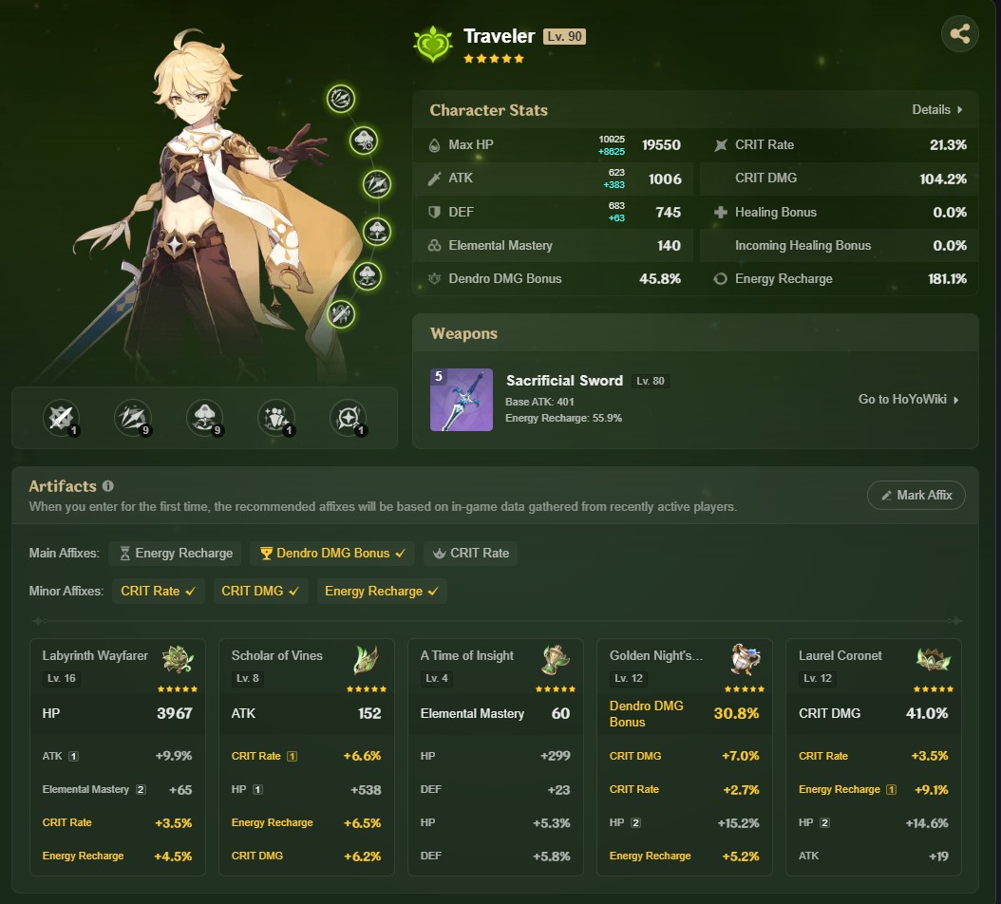Image resolution: width=1001 pixels, height=904 pixels.
Task: Select the normal attack talent icon
Action: [62, 418]
